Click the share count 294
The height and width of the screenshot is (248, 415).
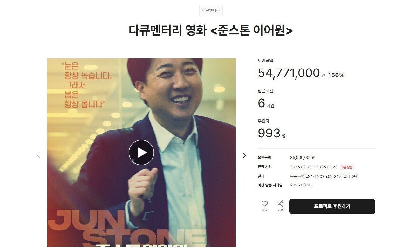pyautogui.click(x=281, y=210)
